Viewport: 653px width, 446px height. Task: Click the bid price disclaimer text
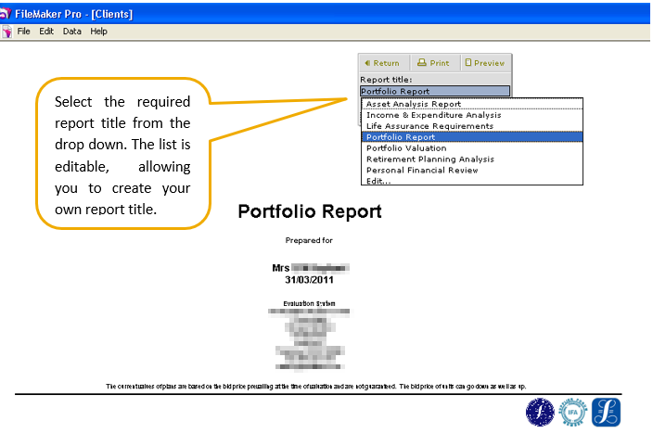(x=315, y=387)
